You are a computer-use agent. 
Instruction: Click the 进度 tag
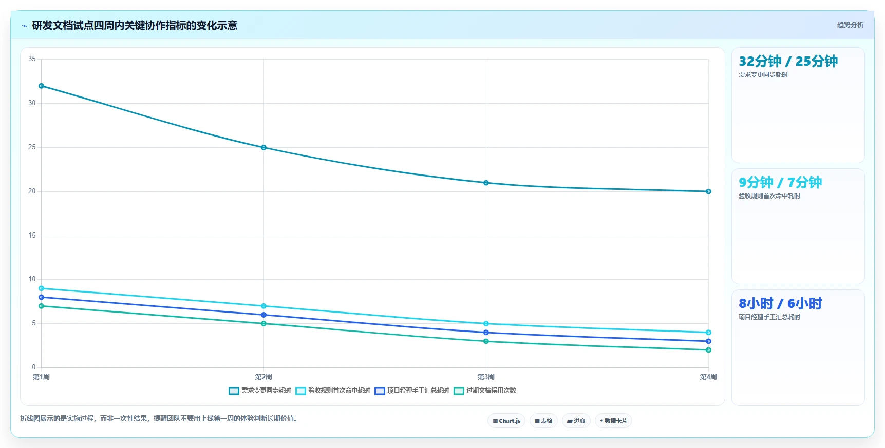(576, 421)
